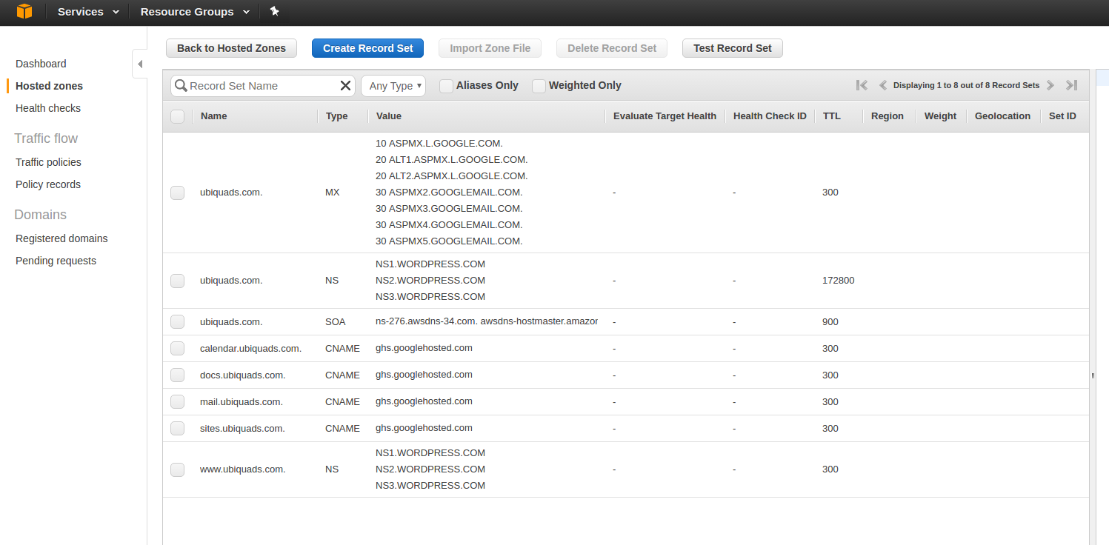Open the Any Type filter dropdown
This screenshot has width=1109, height=545.
coord(393,86)
